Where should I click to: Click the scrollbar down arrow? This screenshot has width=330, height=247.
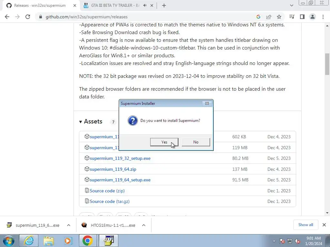tap(327, 213)
